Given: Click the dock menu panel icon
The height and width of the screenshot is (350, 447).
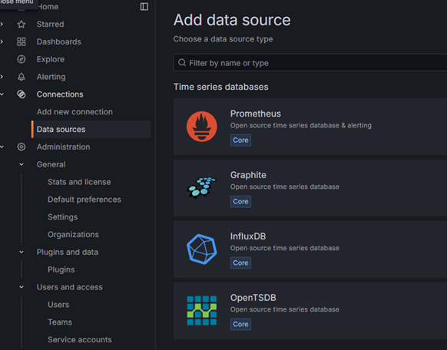Looking at the screenshot, I should click(144, 7).
